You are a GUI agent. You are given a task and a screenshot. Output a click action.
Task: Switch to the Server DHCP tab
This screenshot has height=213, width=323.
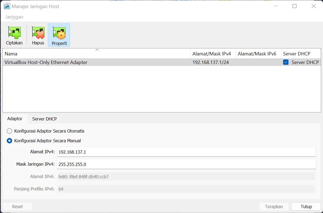tap(45, 119)
